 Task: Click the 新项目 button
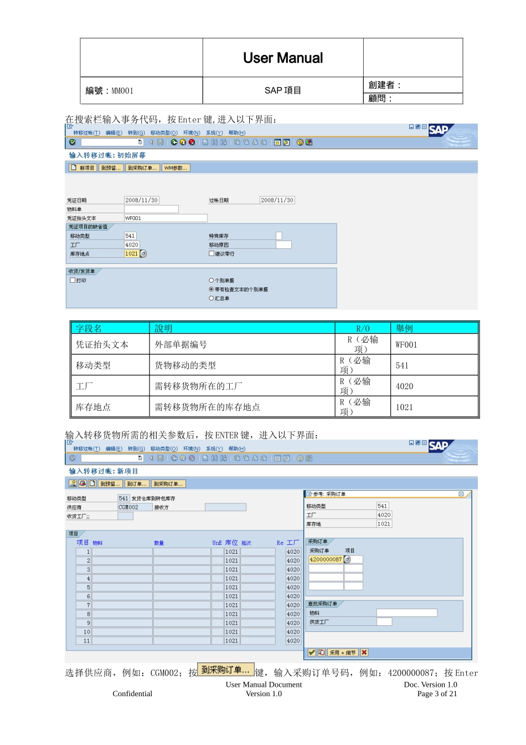click(82, 168)
